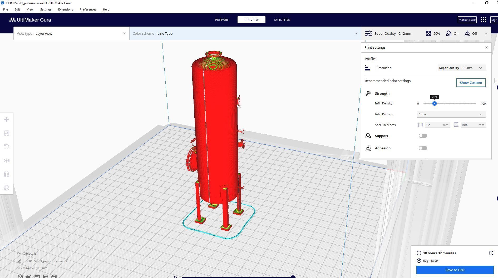This screenshot has width=498, height=278.
Task: Open the Resolution profile dropdown
Action: click(x=461, y=68)
